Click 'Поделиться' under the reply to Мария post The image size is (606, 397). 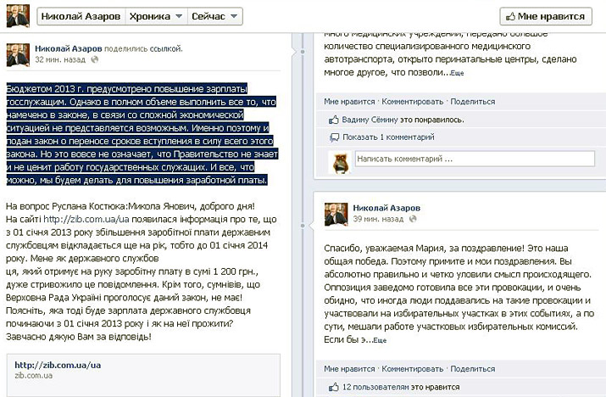[472, 369]
